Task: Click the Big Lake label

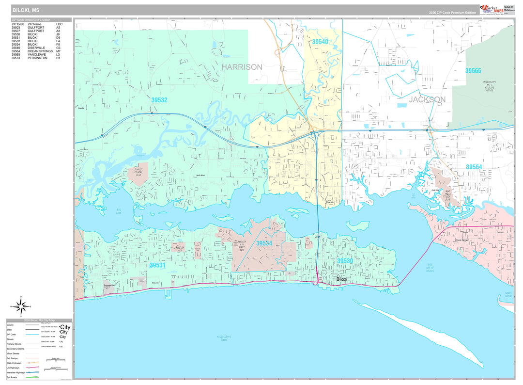Action: [x=119, y=211]
